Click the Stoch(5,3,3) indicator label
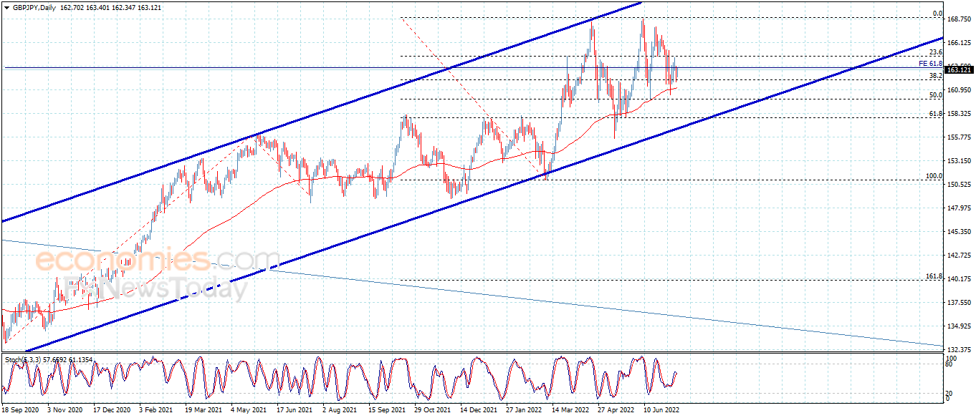The image size is (976, 418). click(20, 359)
